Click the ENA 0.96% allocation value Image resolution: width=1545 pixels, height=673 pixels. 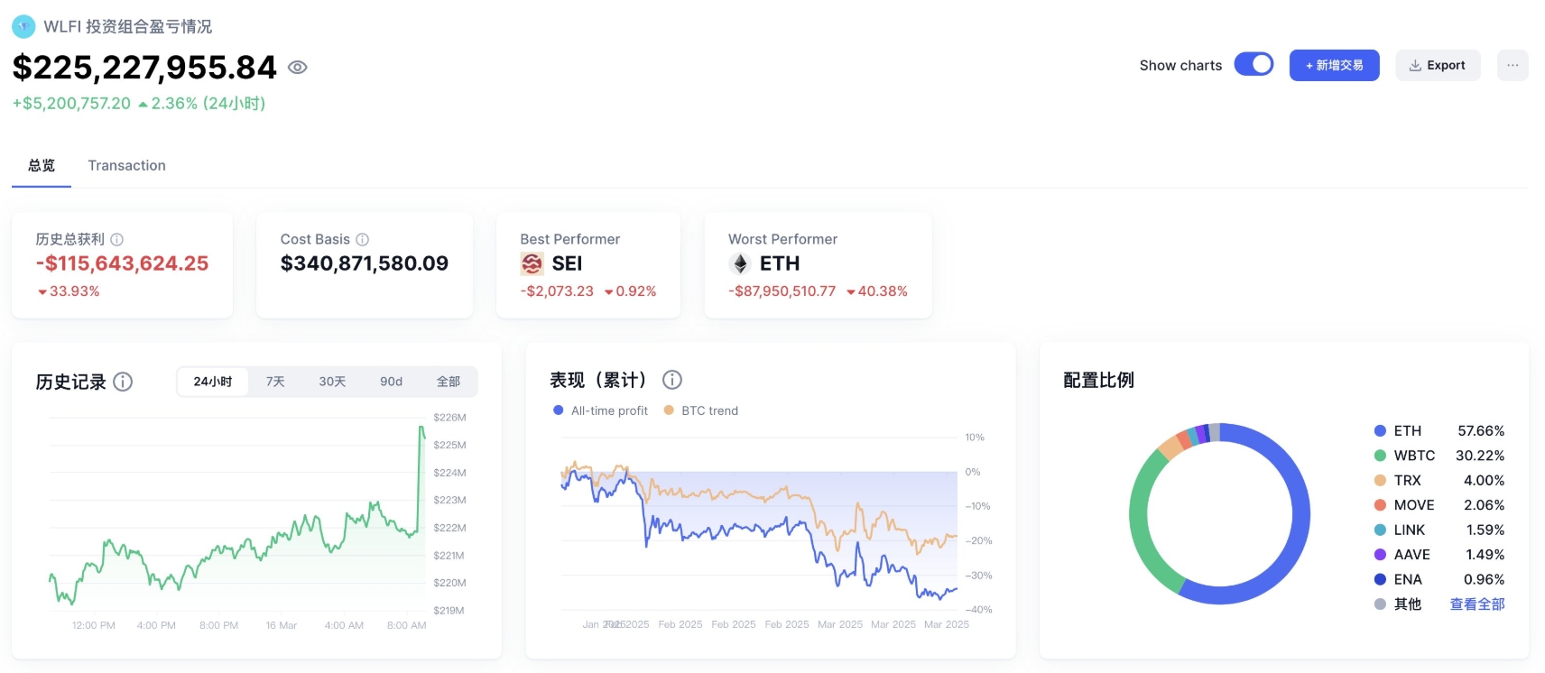pyautogui.click(x=1484, y=580)
